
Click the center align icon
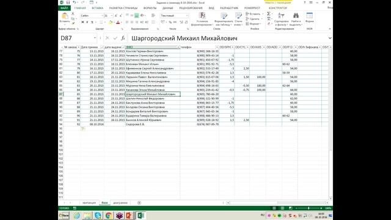pos(132,22)
